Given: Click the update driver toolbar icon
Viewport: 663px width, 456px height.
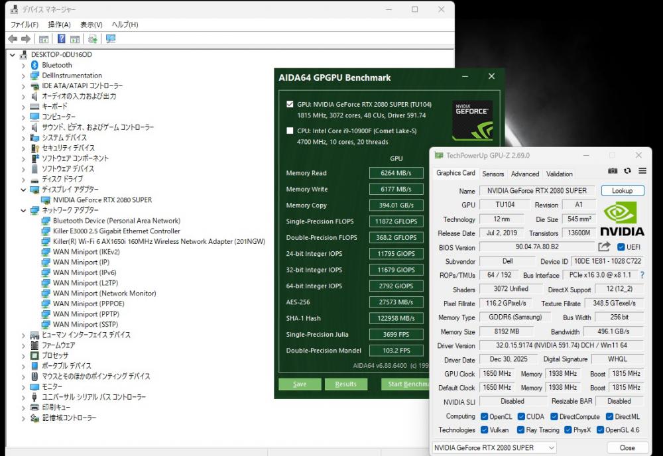Looking at the screenshot, I should [x=93, y=39].
